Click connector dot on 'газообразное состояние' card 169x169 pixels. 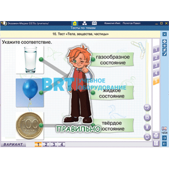(x=93, y=59)
